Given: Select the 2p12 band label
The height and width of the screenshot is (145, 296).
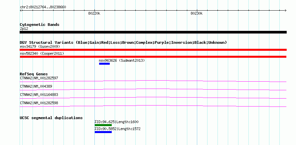Looking at the screenshot, I should [24, 29].
